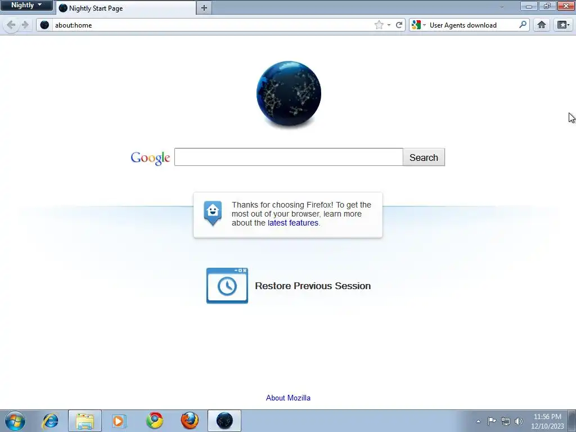Show hidden system tray icons
Screen dimensions: 576x432
(x=478, y=421)
